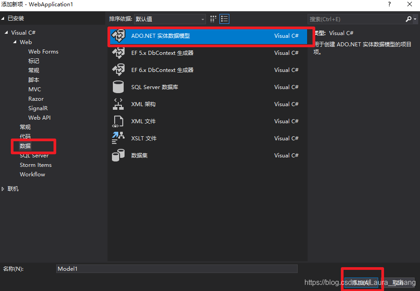The image size is (420, 291).
Task: Open the 排序依据 默认值 dropdown
Action: [170, 19]
